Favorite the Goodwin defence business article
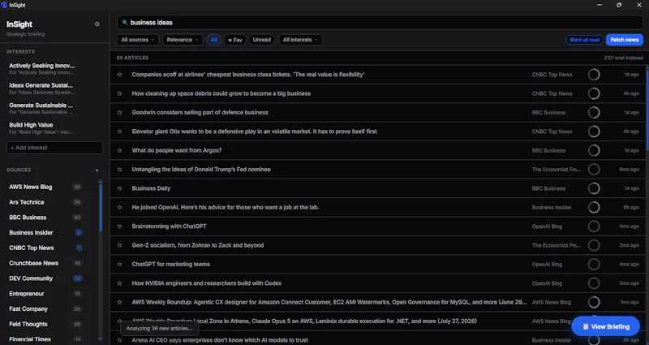 coord(119,113)
